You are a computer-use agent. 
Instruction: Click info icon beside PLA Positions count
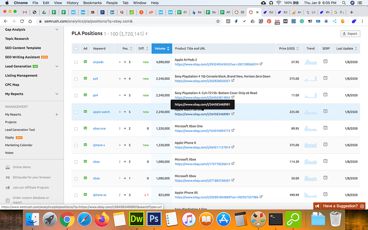point(147,33)
